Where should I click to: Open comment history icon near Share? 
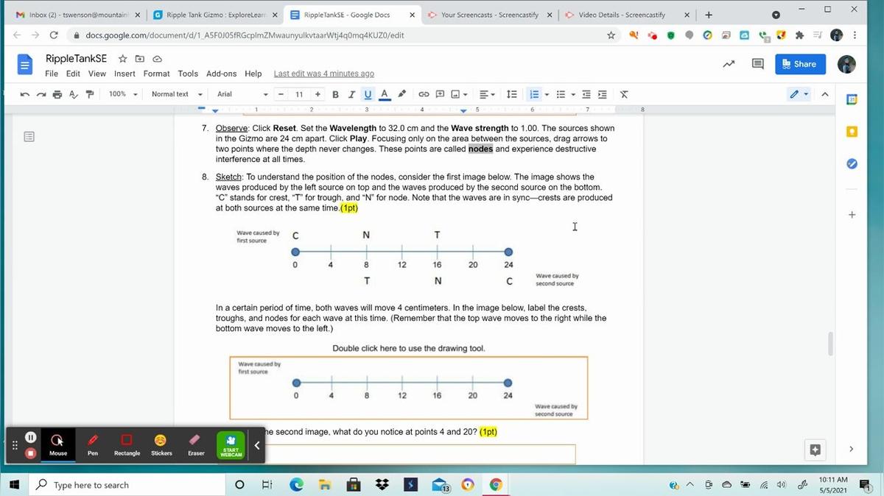click(x=757, y=64)
